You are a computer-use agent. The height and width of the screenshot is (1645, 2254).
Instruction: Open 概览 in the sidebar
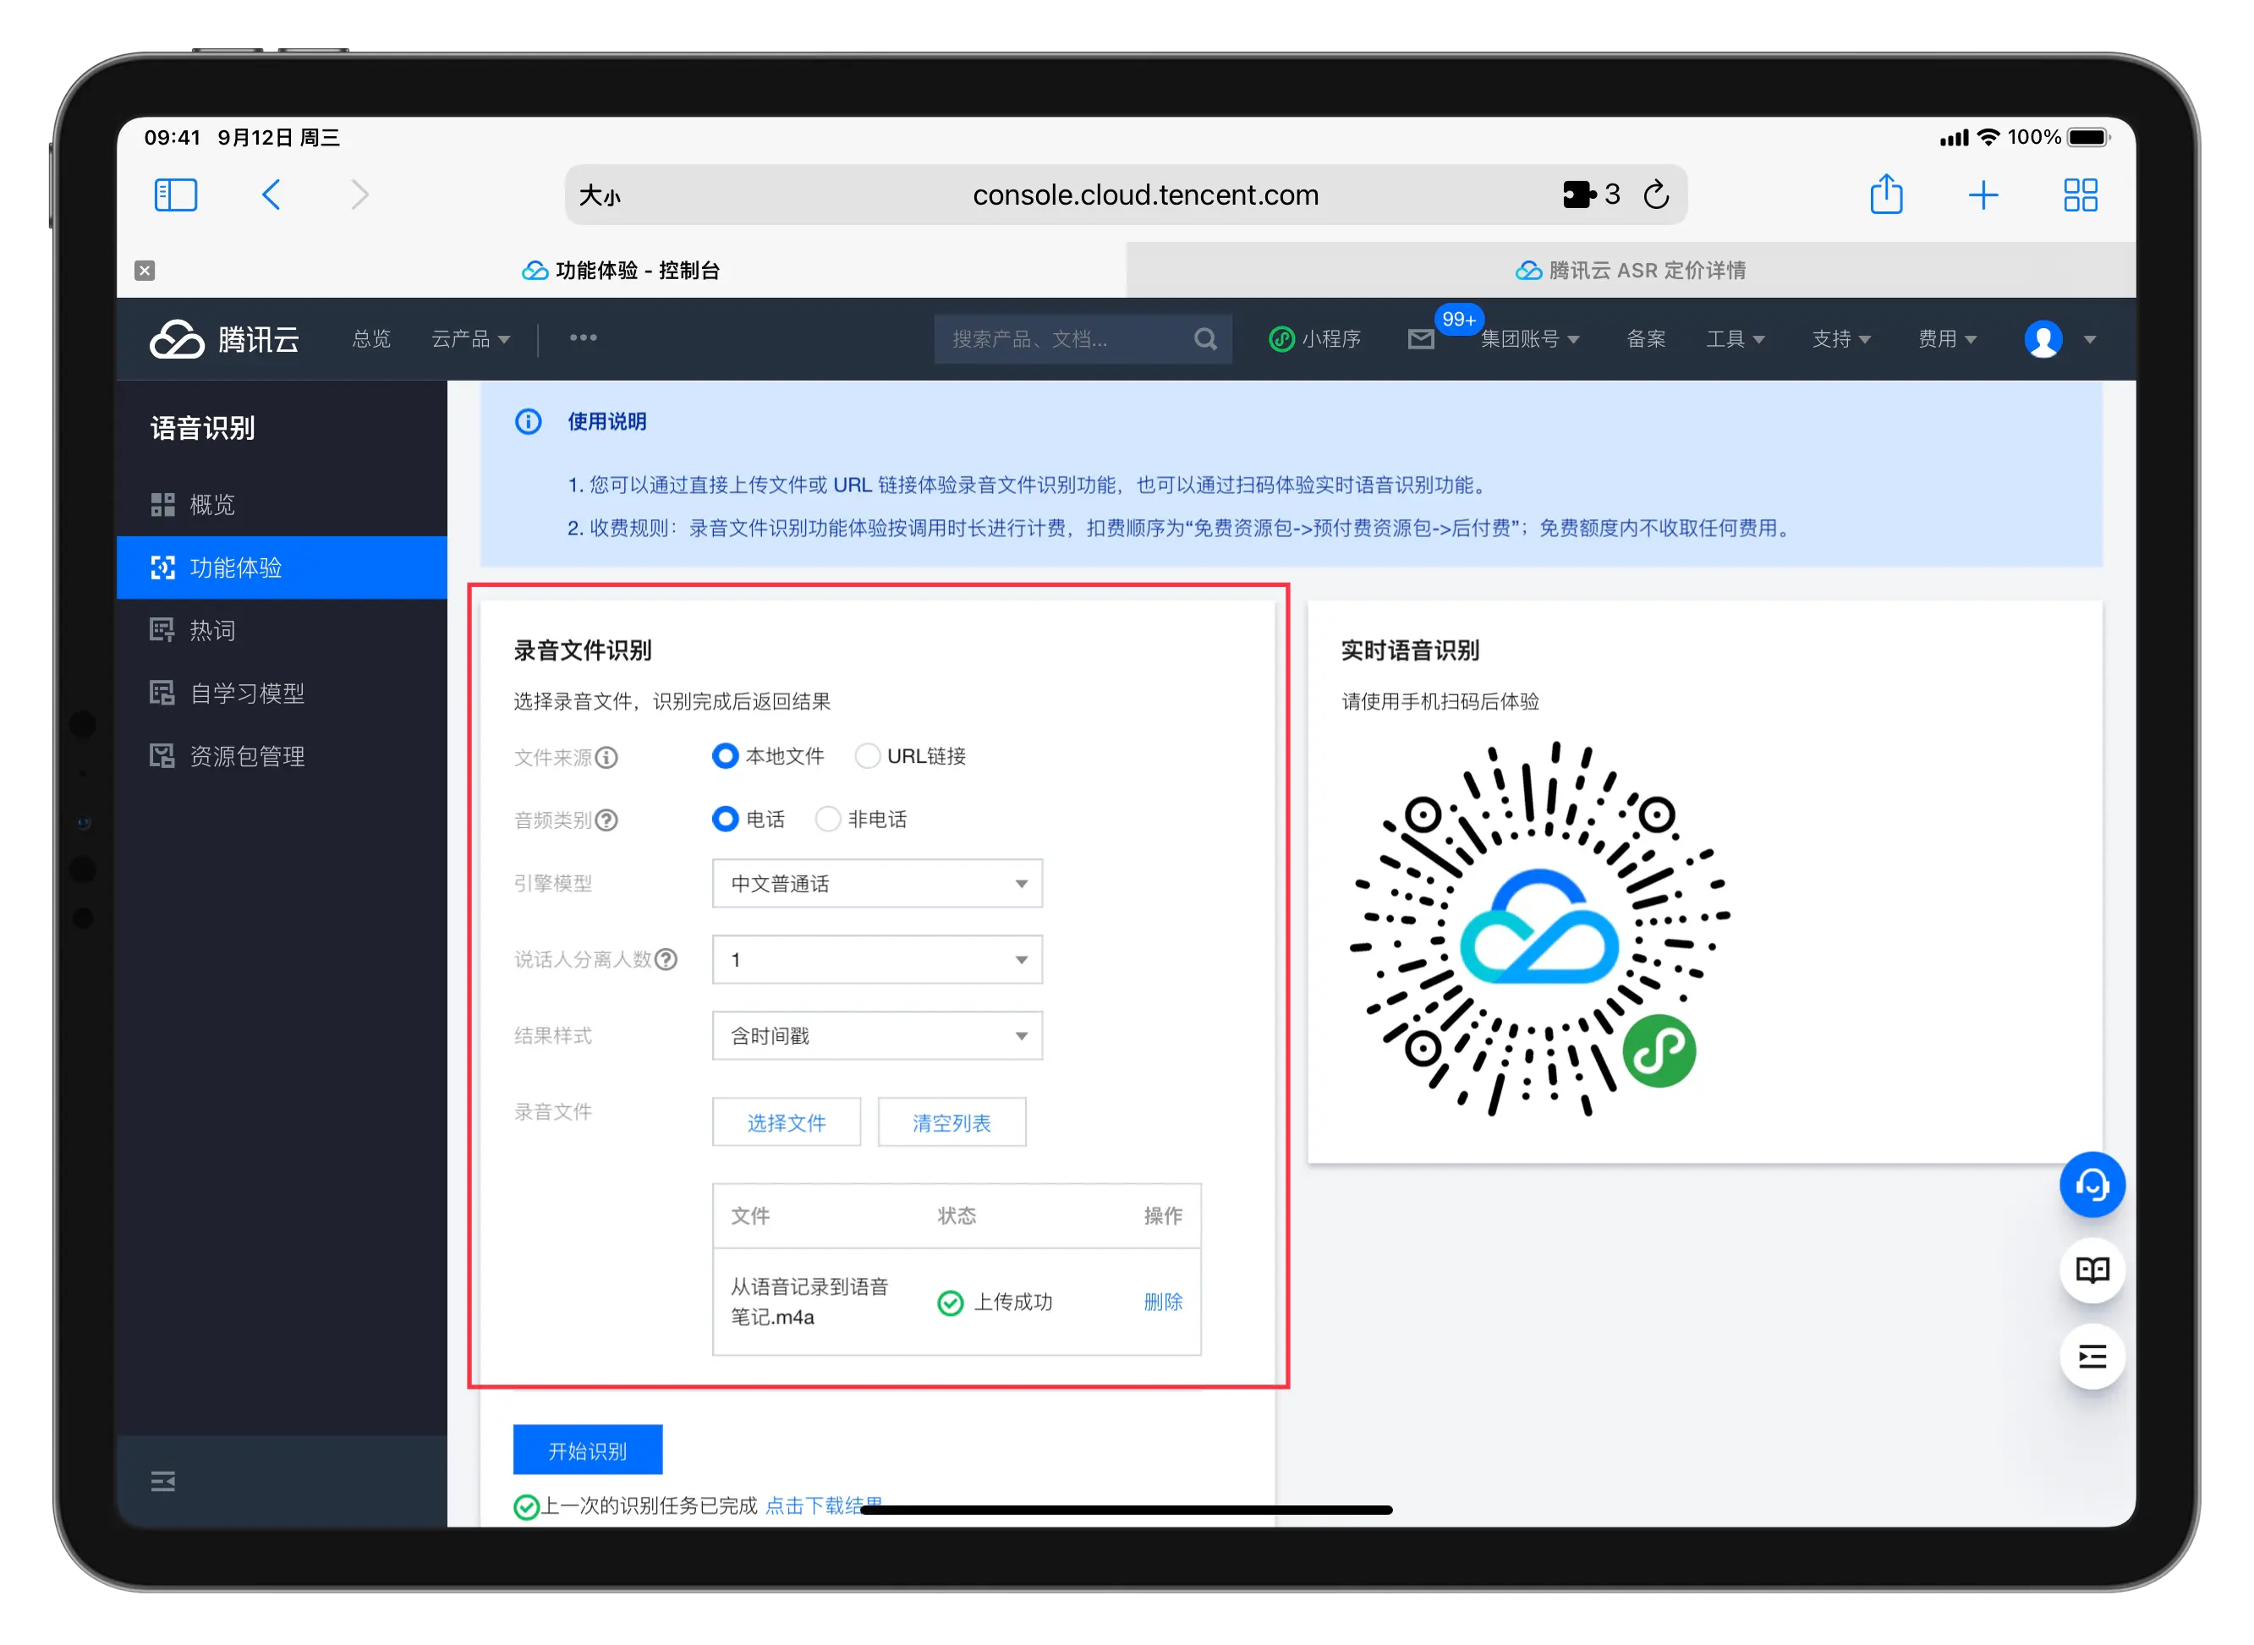(282, 505)
